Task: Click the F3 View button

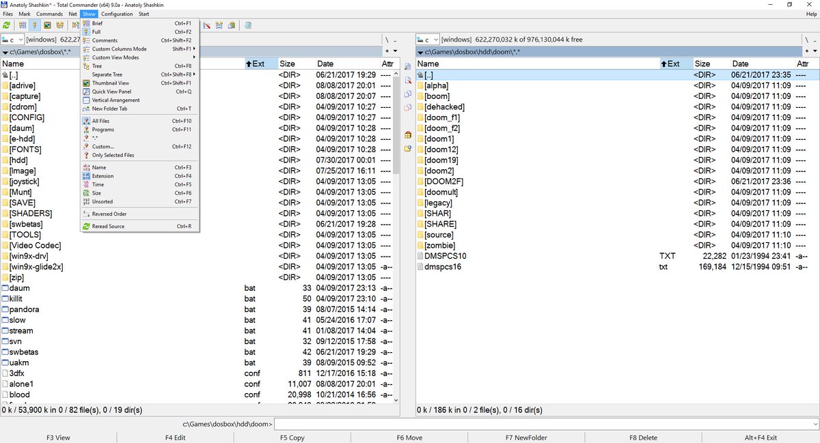Action: pyautogui.click(x=58, y=438)
